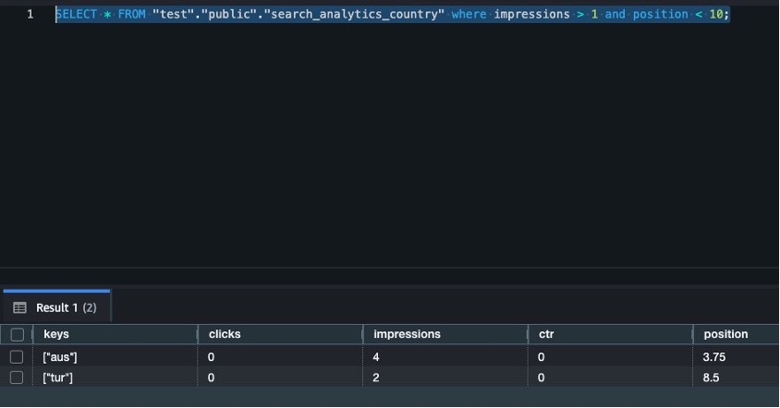Image resolution: width=780 pixels, height=408 pixels.
Task: Select the position column header
Action: 725,334
